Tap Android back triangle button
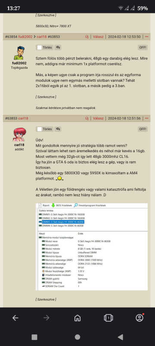 click(x=120, y=337)
